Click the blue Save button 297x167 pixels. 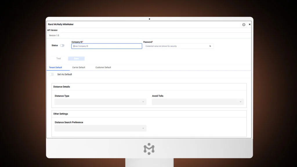click(x=76, y=59)
